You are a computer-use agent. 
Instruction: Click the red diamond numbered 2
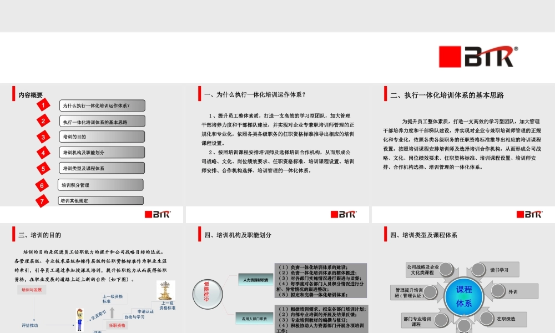pos(43,120)
